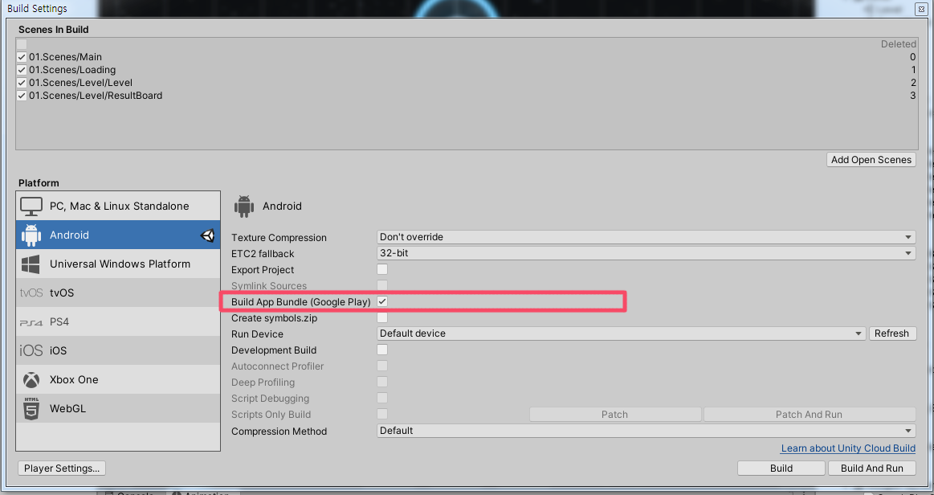Select the PS4 platform entry

pyautogui.click(x=118, y=322)
